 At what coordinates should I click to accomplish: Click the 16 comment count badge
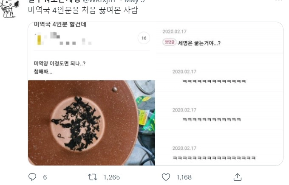(x=144, y=38)
